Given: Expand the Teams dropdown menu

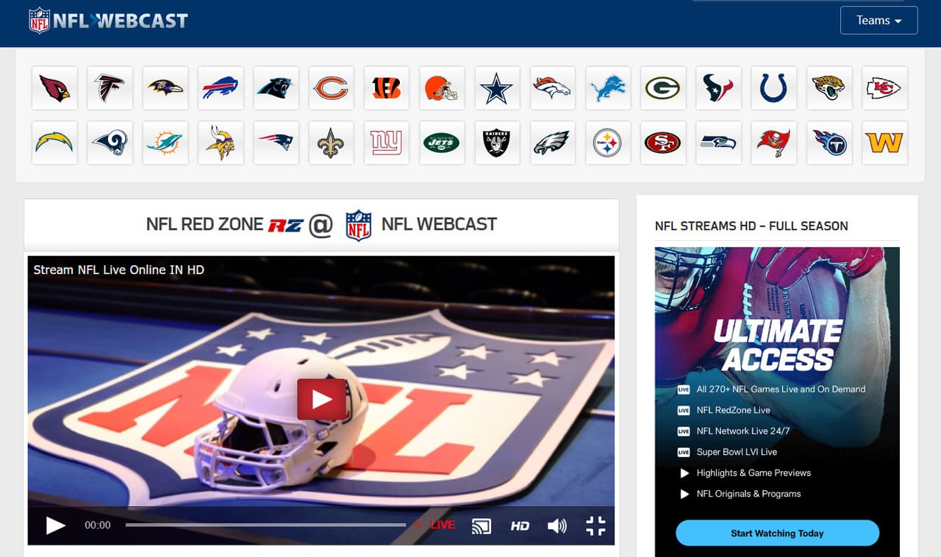Looking at the screenshot, I should click(x=879, y=21).
